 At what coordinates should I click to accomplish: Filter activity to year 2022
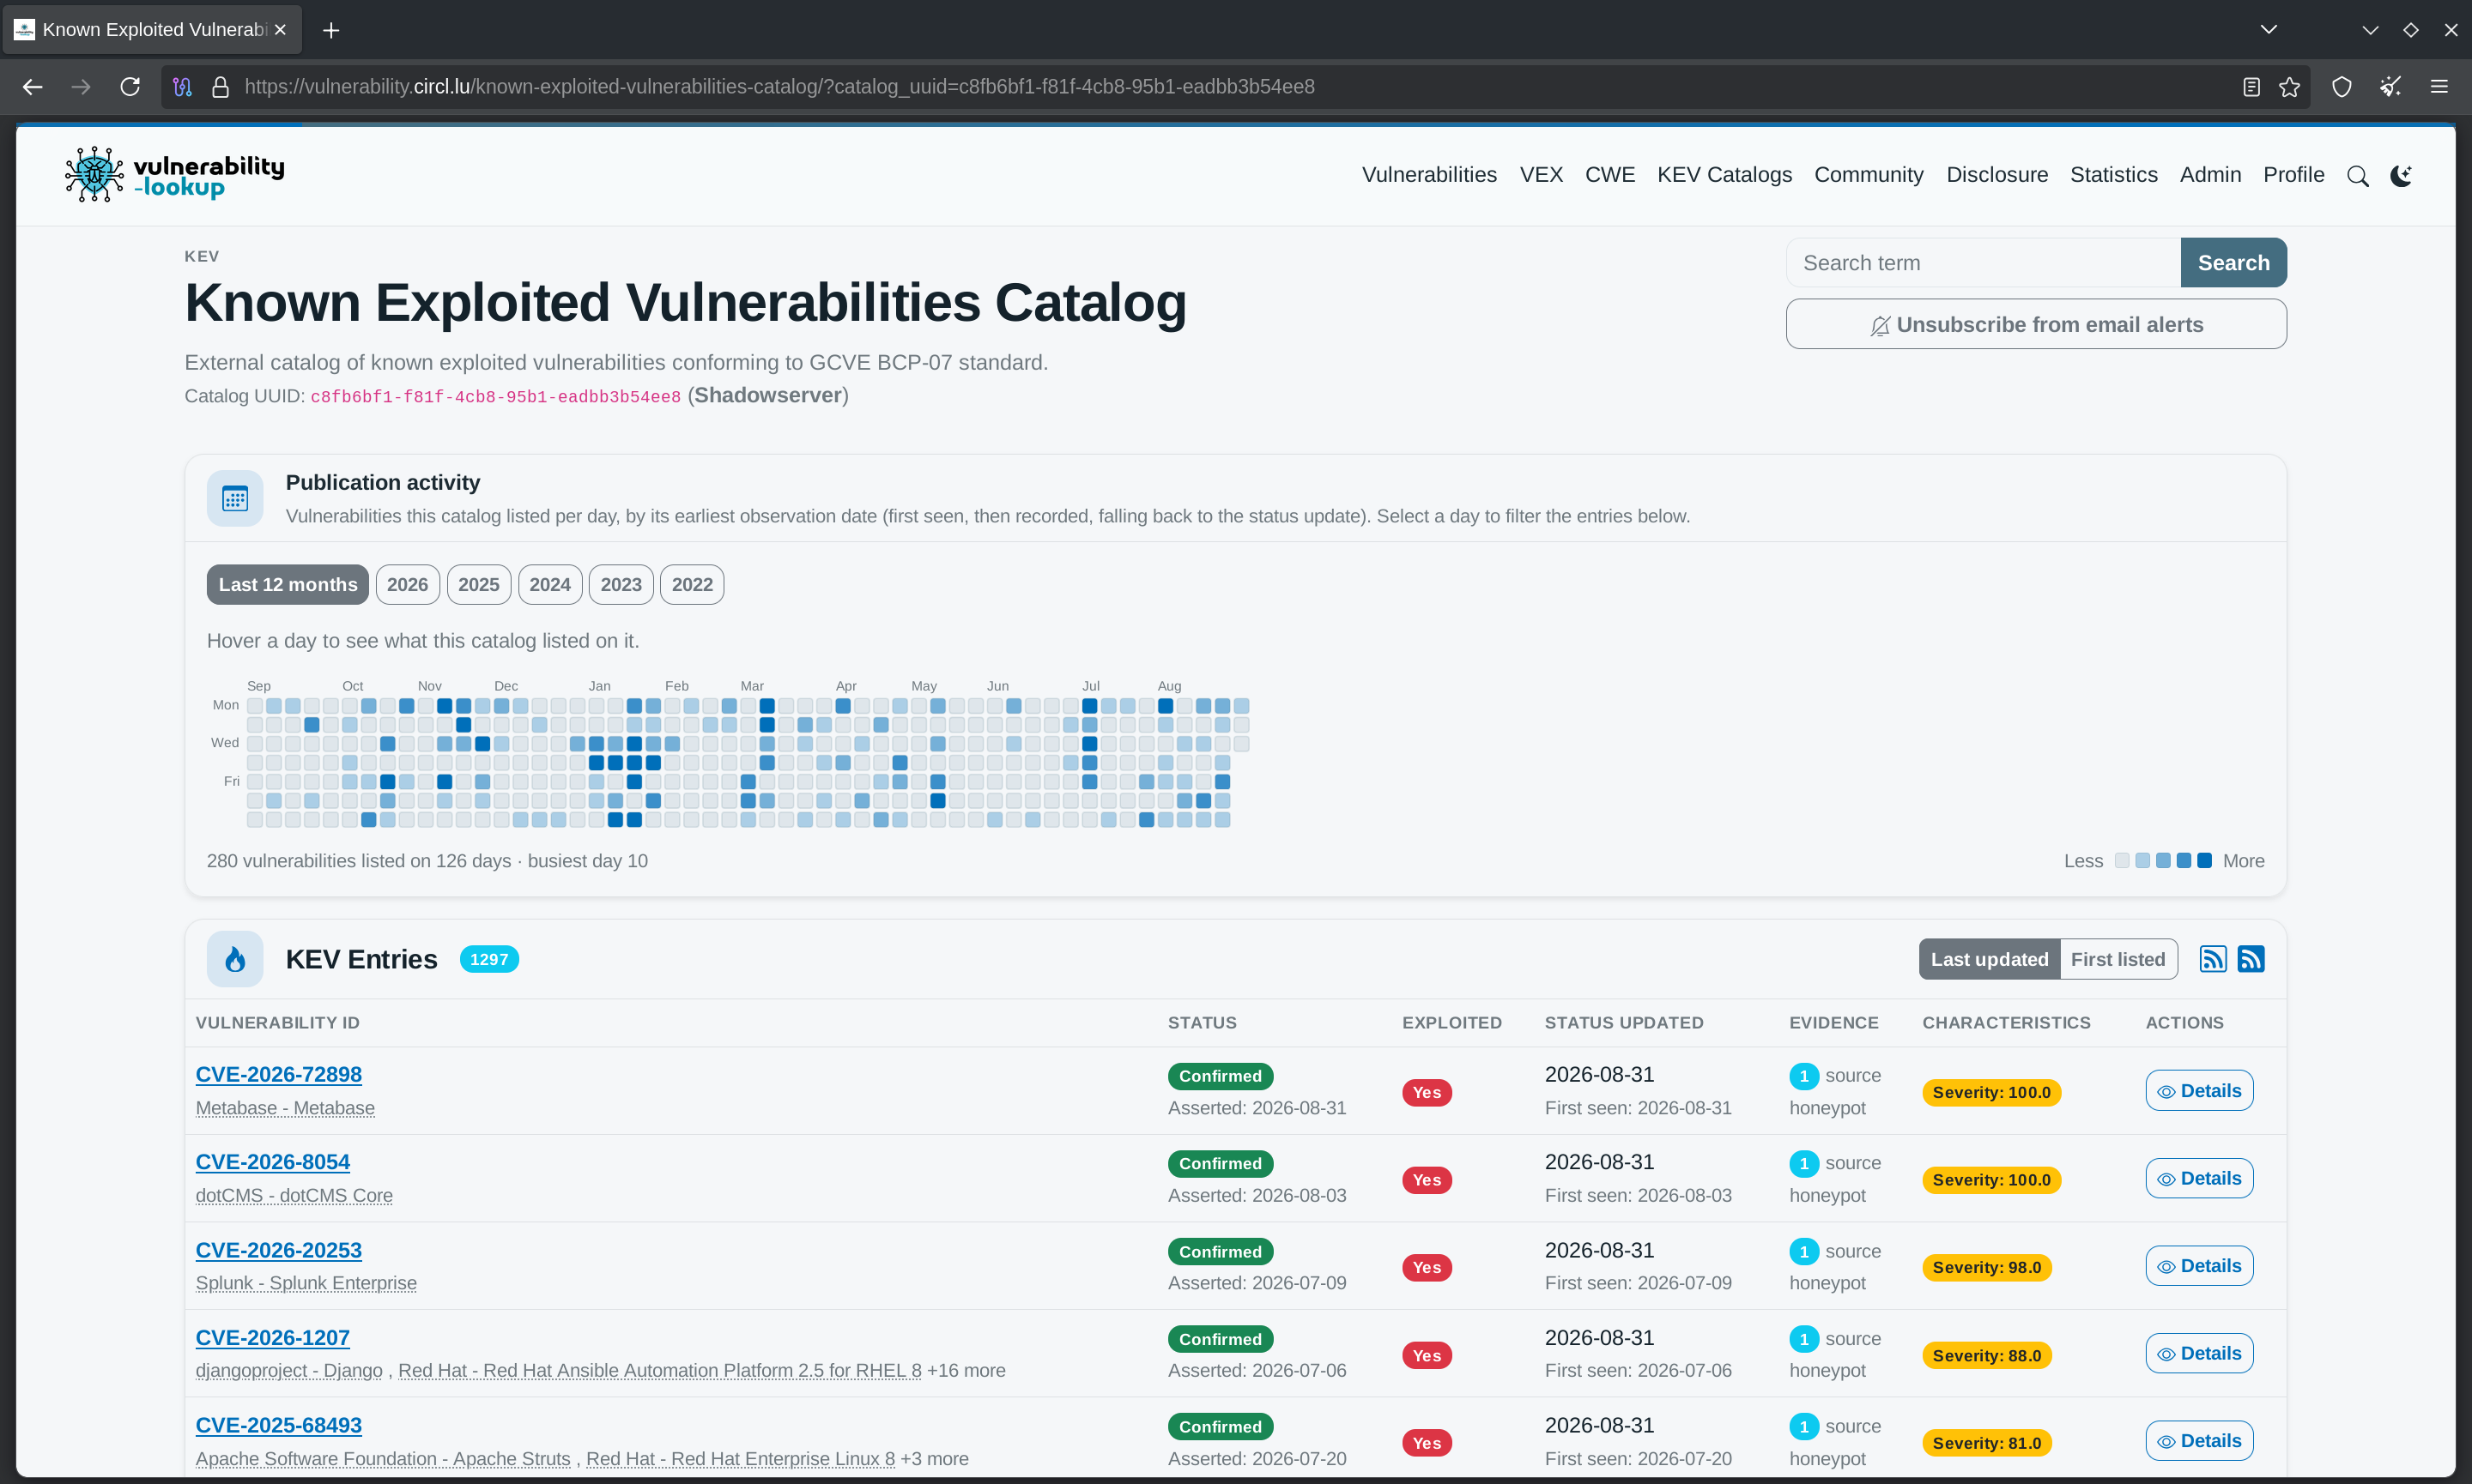693,584
